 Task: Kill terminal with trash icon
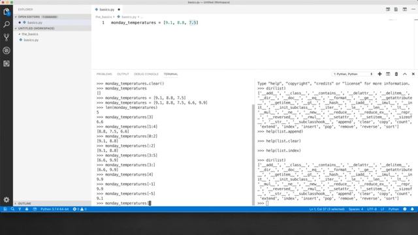pos(396,74)
